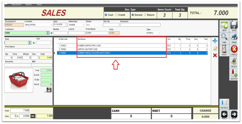Select the Return radio option
This screenshot has width=242, height=124.
pos(145,15)
